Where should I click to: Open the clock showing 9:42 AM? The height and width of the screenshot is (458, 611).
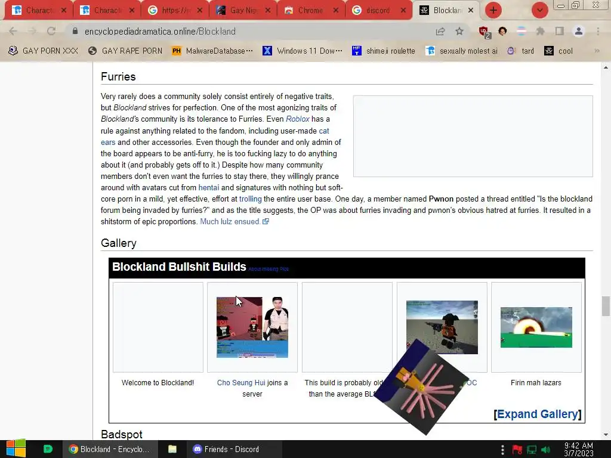(579, 449)
